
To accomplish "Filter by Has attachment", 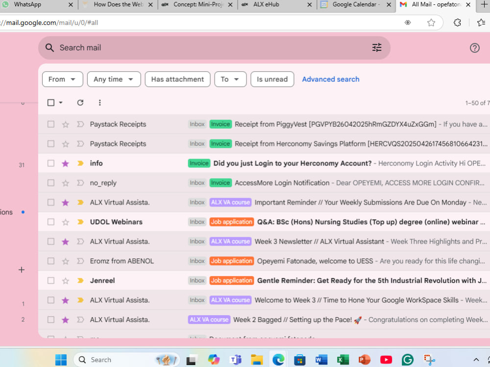I will coord(177,79).
